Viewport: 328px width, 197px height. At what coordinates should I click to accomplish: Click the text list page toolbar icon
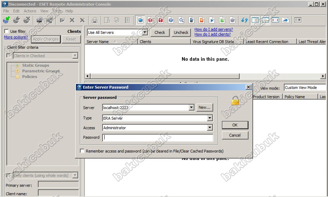(127, 20)
